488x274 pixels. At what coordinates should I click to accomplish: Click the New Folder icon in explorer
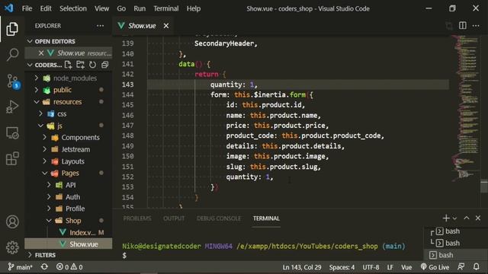coord(80,65)
